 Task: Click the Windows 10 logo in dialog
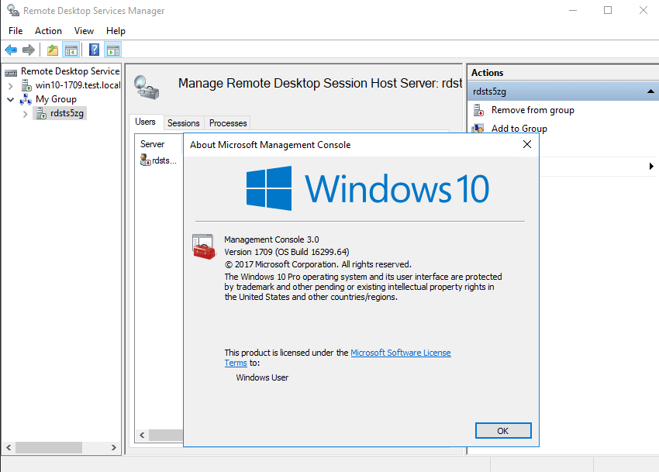pos(367,188)
